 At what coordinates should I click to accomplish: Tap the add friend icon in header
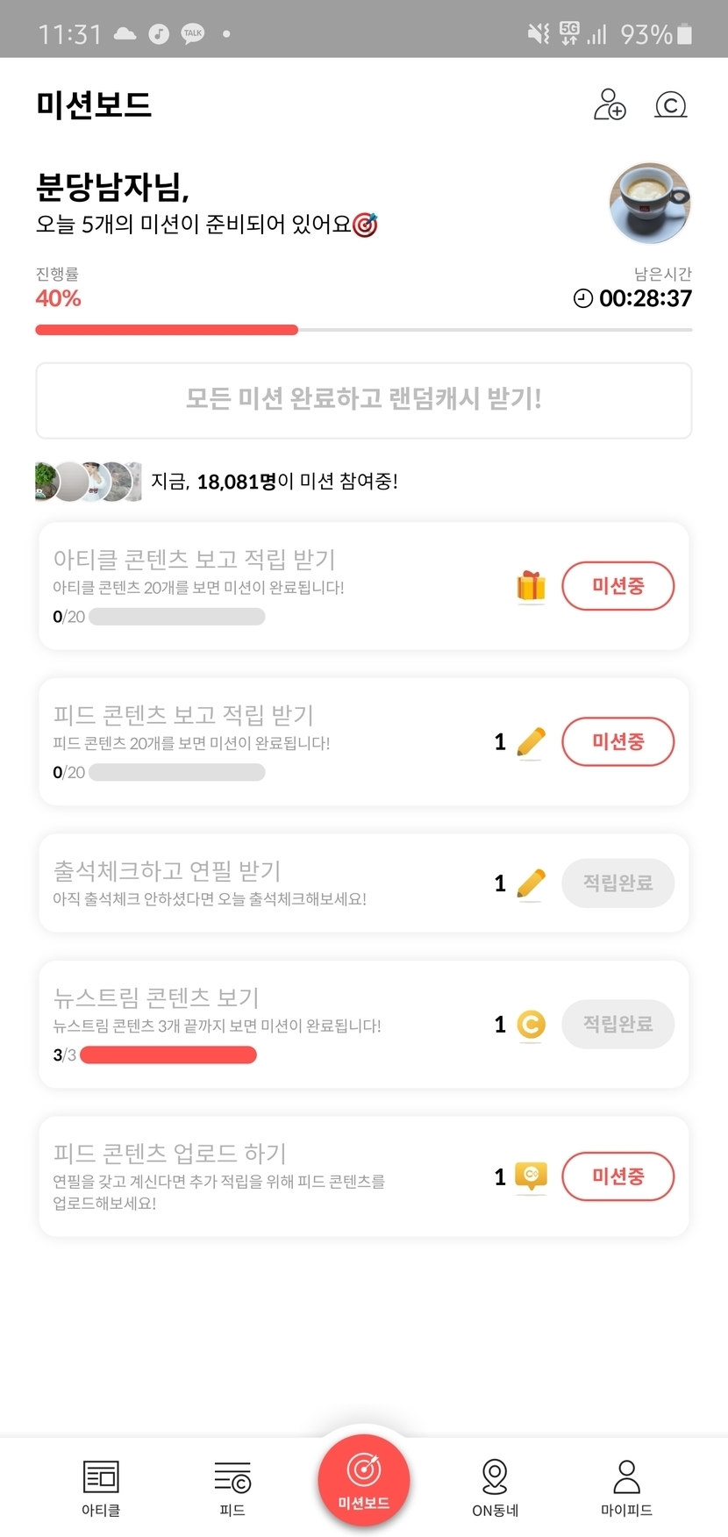[610, 104]
